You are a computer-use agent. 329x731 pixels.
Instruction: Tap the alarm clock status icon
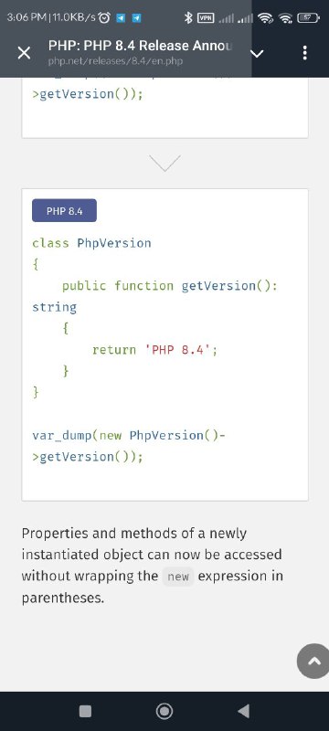[105, 18]
